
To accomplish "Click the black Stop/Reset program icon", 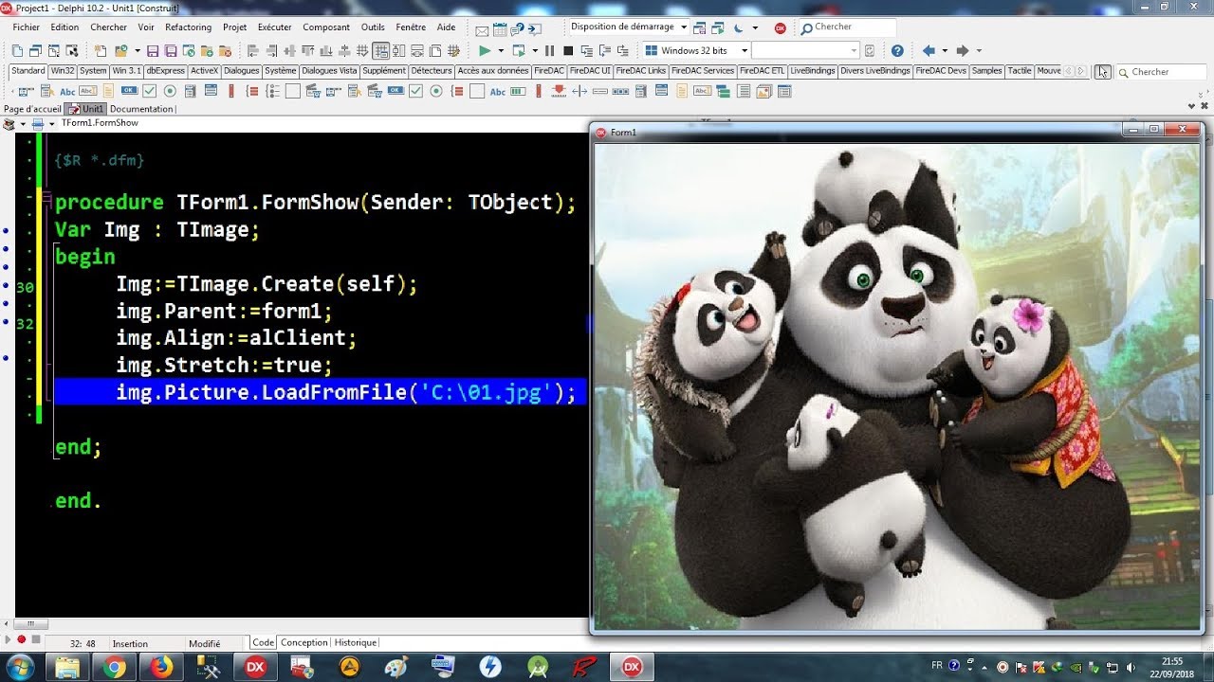I will click(568, 50).
